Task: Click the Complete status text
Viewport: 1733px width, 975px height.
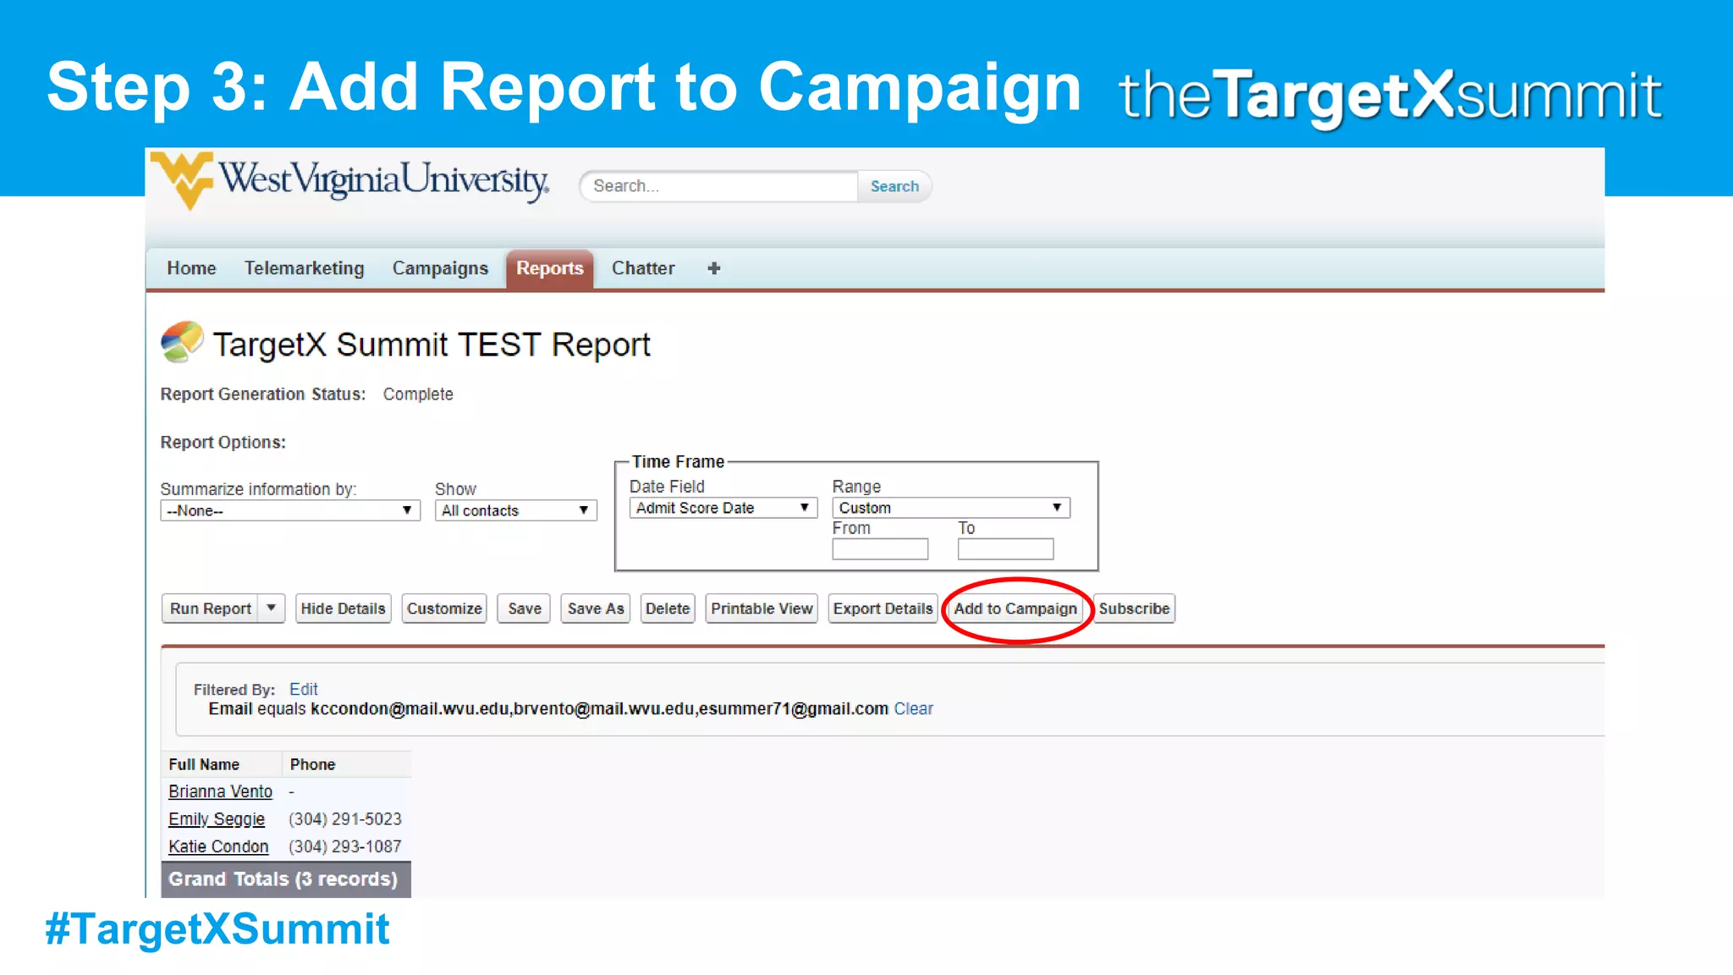Action: point(418,394)
